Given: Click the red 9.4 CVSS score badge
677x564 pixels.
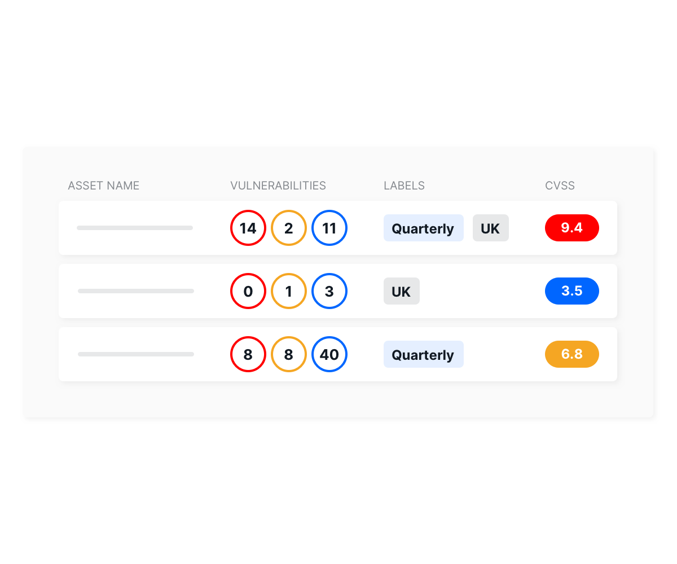Looking at the screenshot, I should (x=572, y=228).
